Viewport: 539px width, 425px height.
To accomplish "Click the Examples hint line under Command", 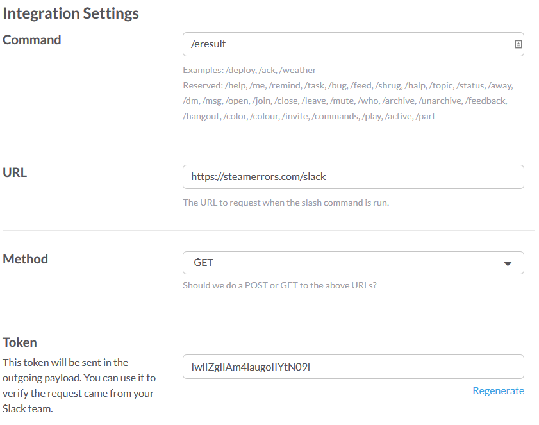I will (x=249, y=70).
